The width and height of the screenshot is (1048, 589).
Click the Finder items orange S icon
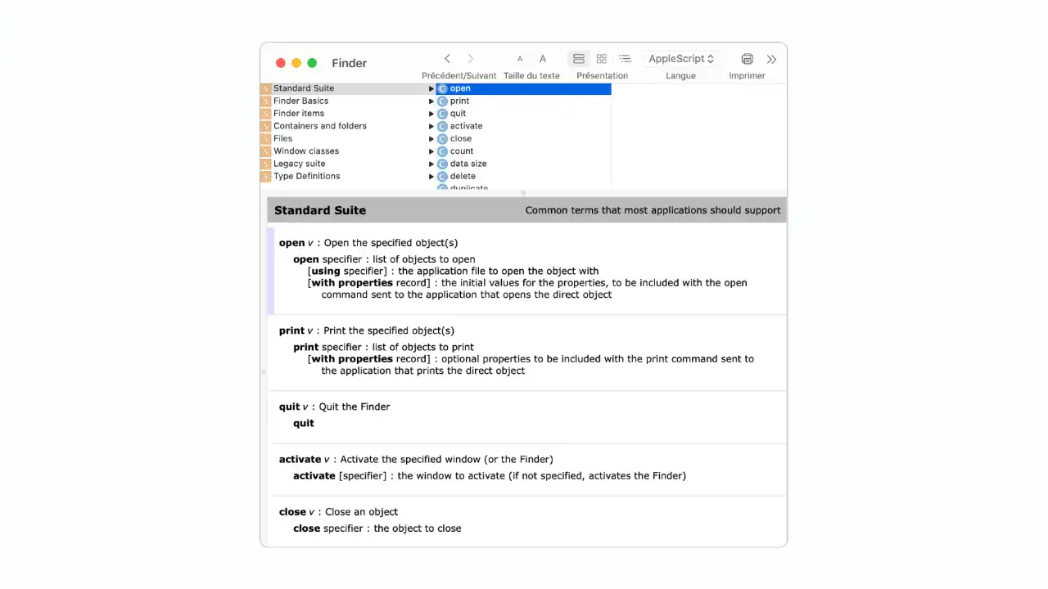tap(265, 114)
